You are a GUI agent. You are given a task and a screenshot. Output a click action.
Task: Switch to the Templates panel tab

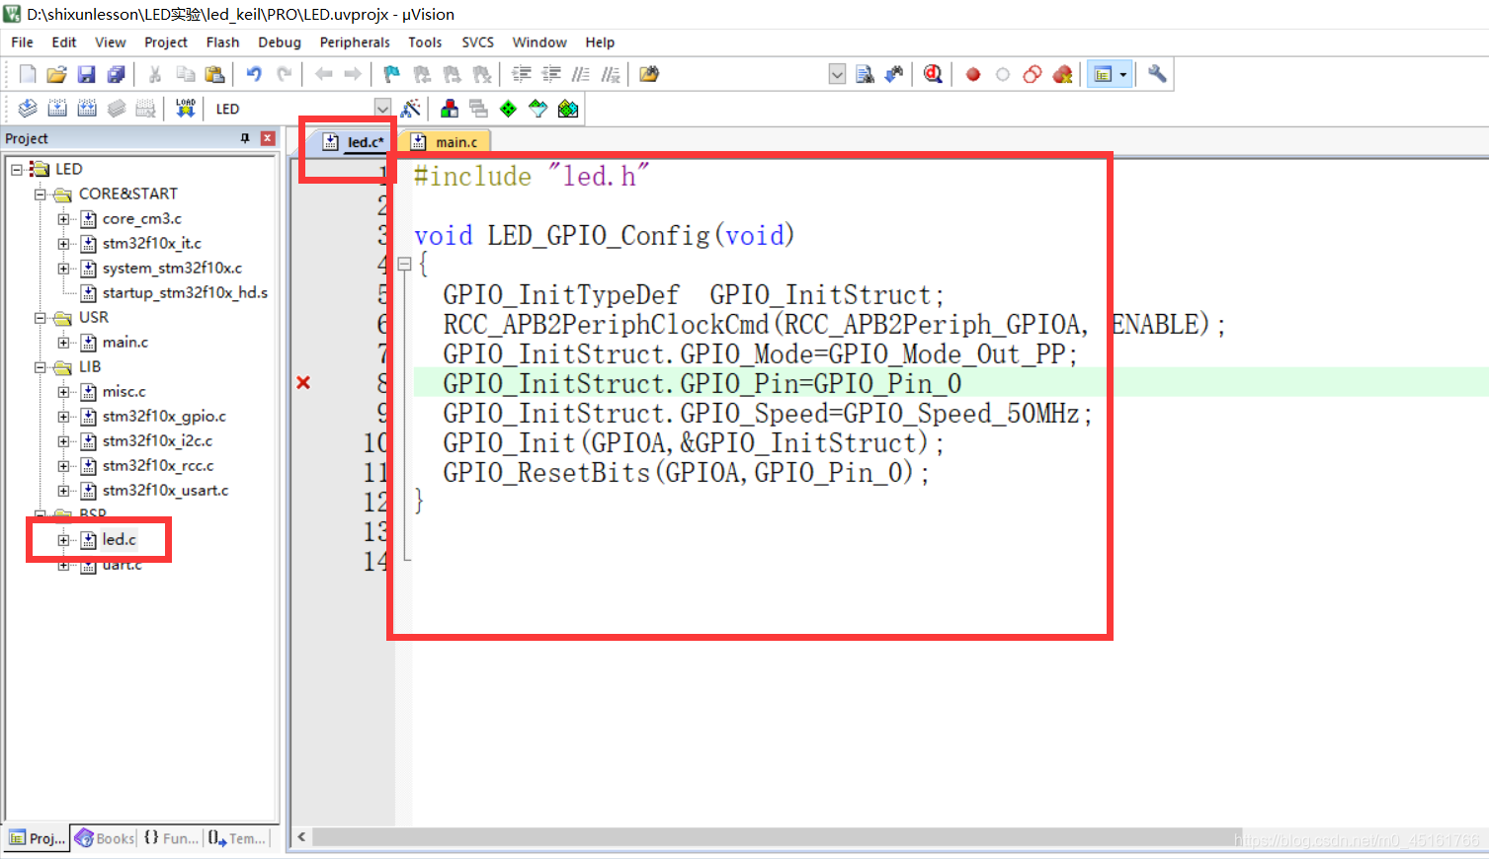point(238,838)
